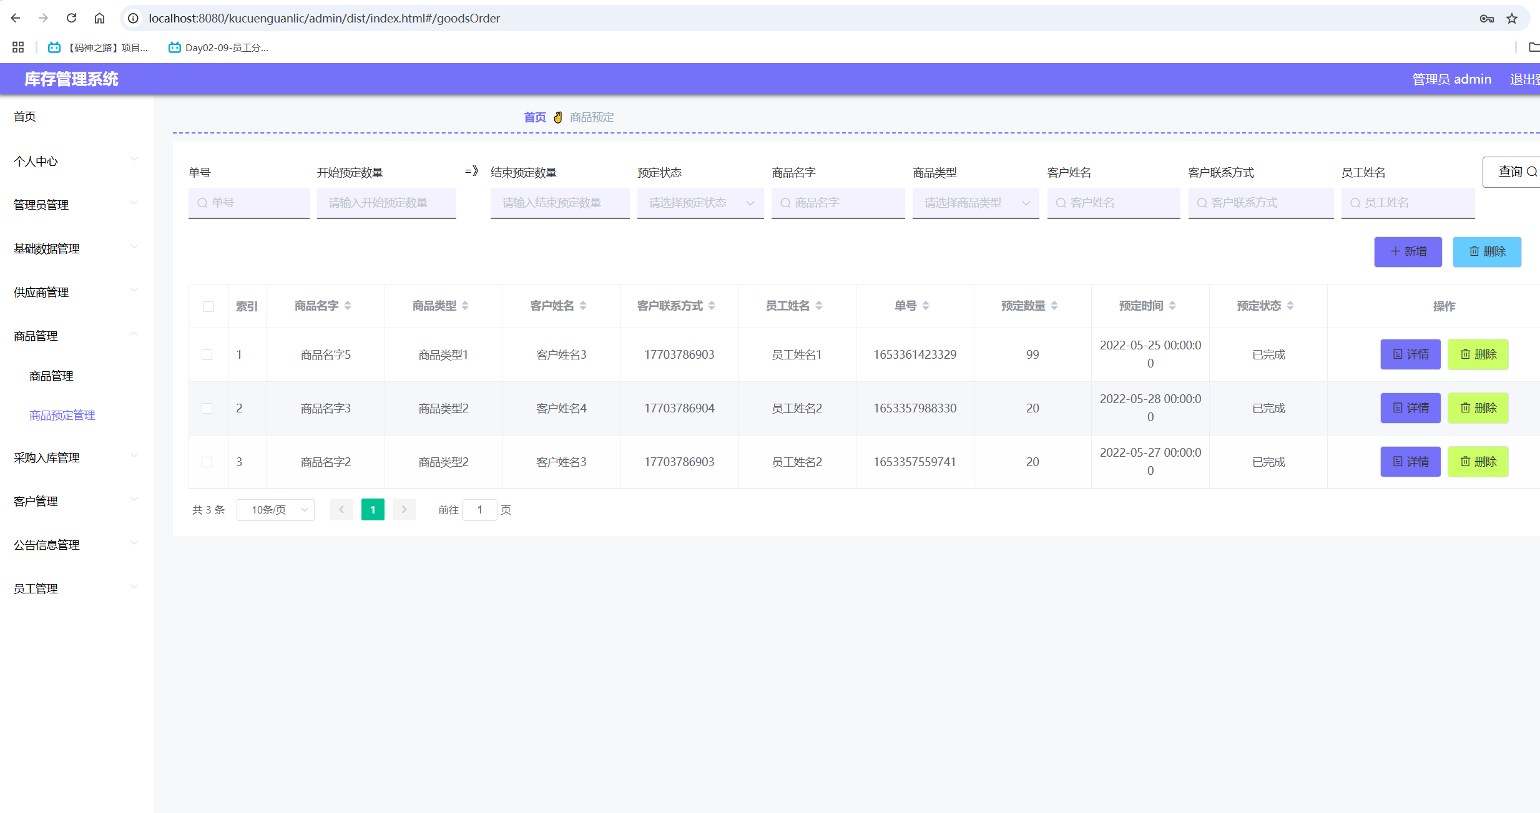Click the blue 新增 button
The width and height of the screenshot is (1540, 813).
pos(1408,251)
